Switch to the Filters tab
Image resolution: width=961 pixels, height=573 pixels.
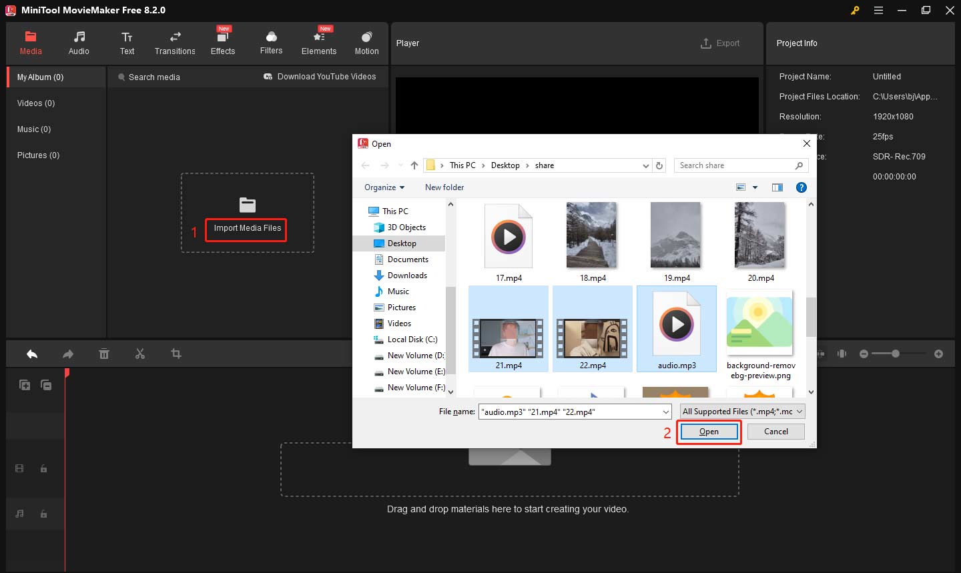[x=271, y=43]
